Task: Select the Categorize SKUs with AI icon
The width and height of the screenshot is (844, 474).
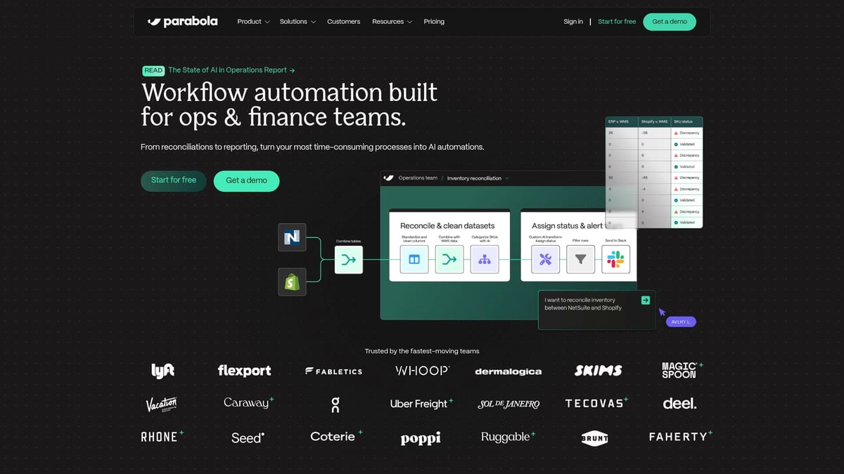Action: click(485, 259)
